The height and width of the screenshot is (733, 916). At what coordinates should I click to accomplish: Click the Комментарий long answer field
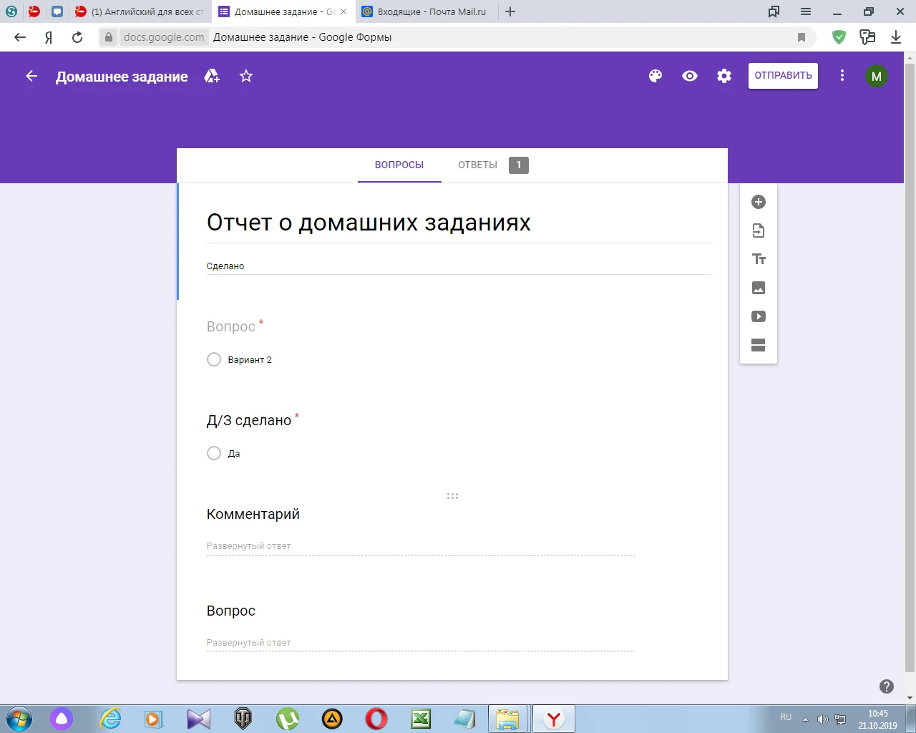tap(420, 546)
